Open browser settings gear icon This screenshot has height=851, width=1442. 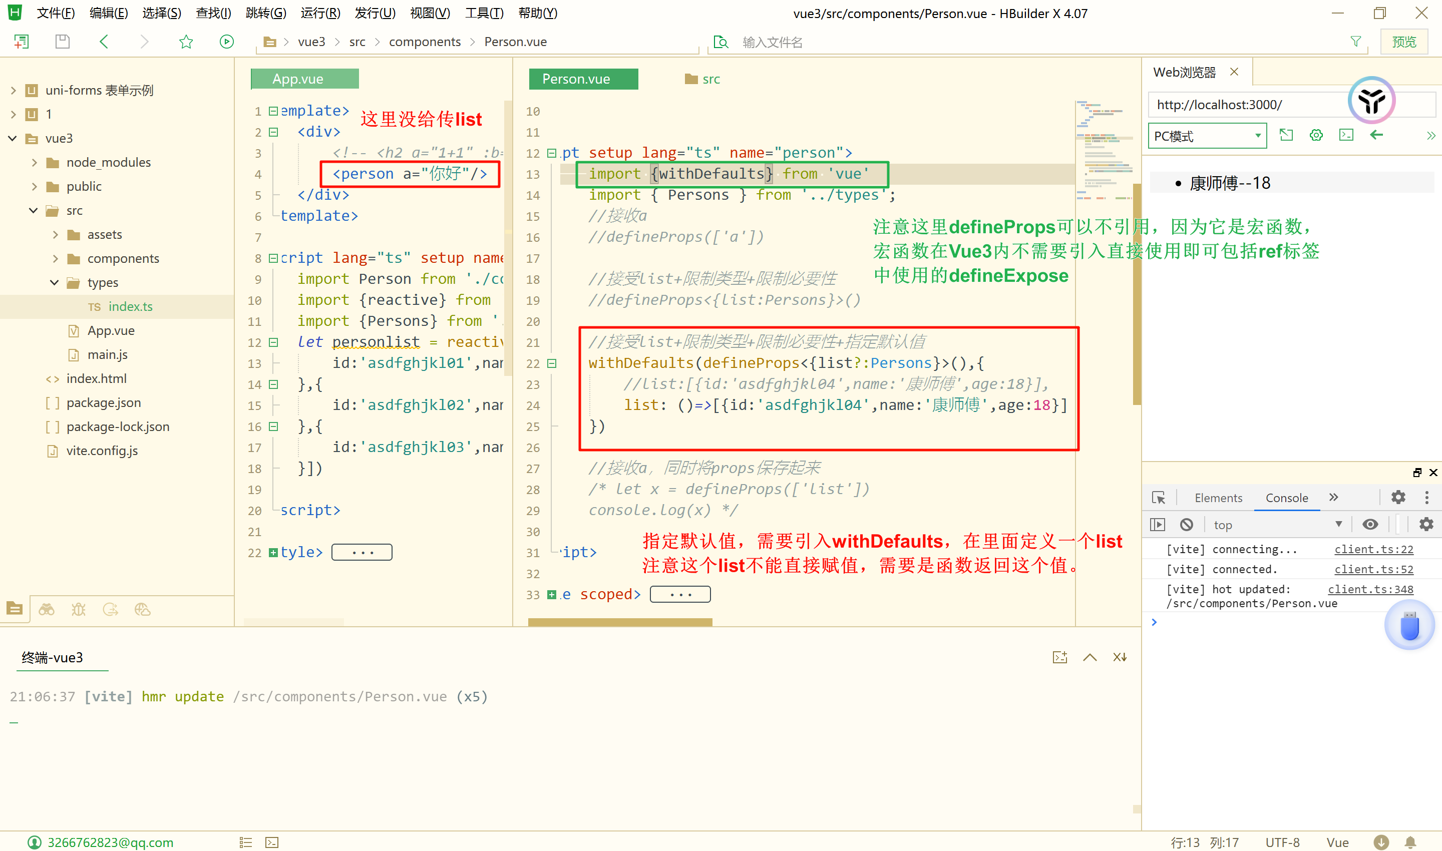[1316, 135]
